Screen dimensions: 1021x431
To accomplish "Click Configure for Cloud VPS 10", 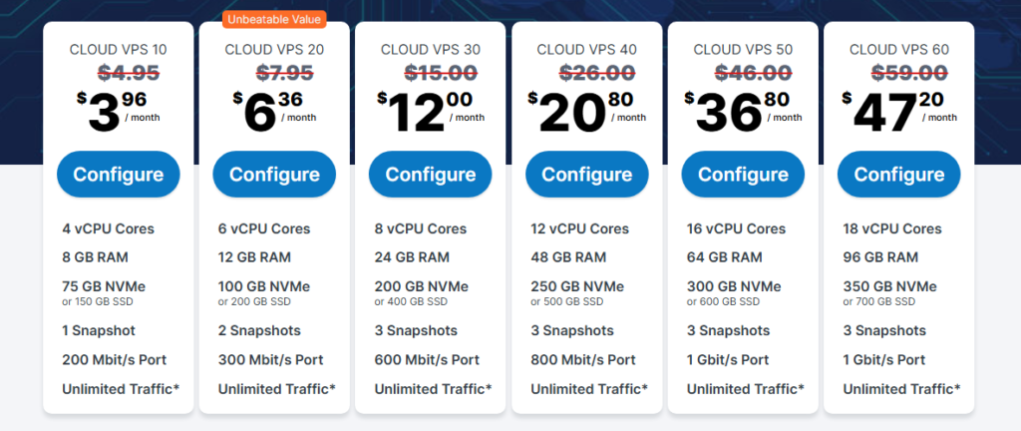I will point(118,175).
